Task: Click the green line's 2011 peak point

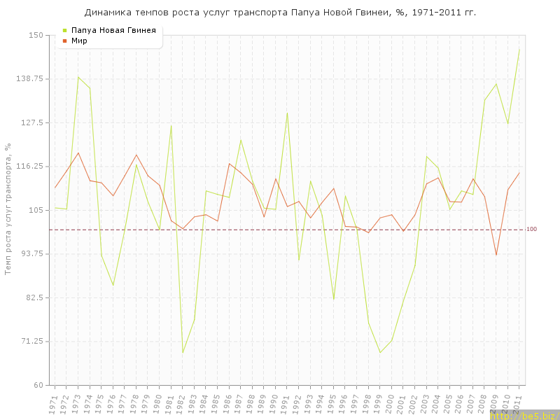Action: 519,48
